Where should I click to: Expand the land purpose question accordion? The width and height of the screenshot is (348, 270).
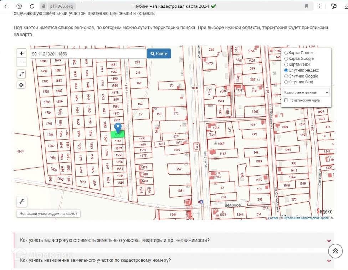[174, 260]
